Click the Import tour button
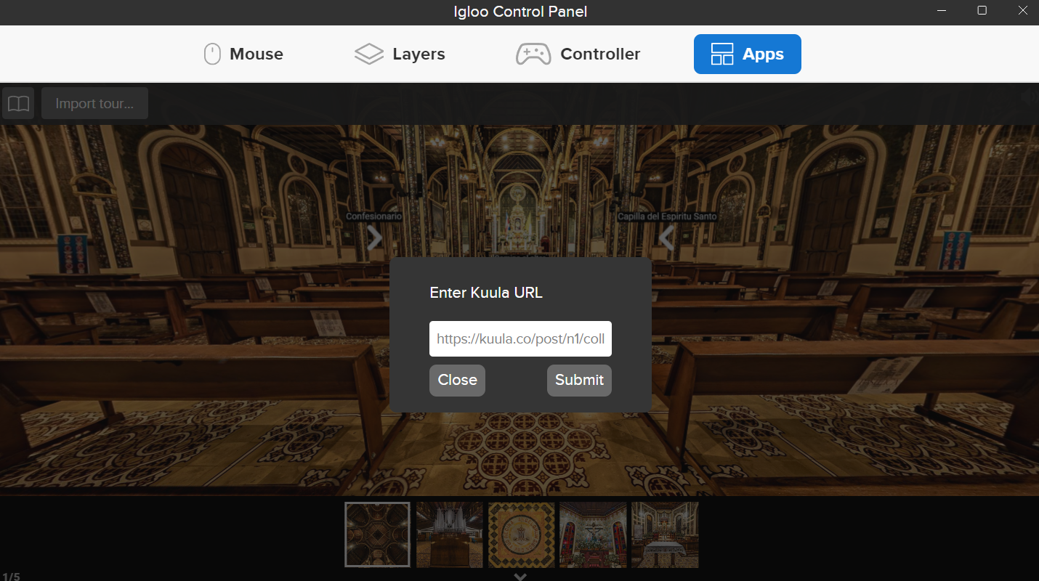Viewport: 1039px width, 581px height. (x=94, y=102)
